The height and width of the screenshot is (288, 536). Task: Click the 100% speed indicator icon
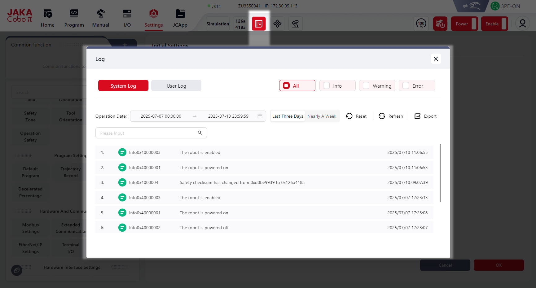pos(421,24)
